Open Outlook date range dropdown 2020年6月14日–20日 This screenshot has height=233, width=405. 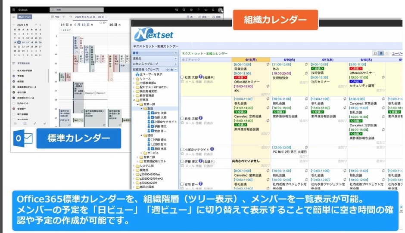point(91,17)
